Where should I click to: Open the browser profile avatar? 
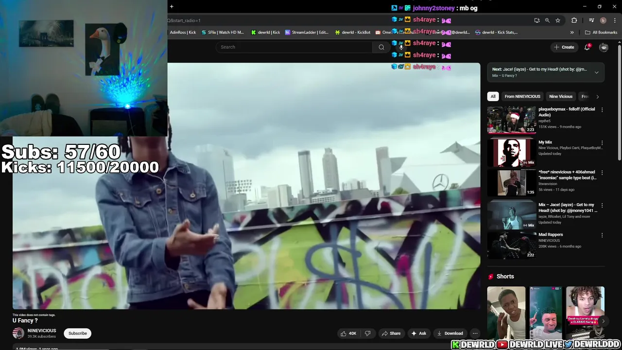[x=603, y=20]
